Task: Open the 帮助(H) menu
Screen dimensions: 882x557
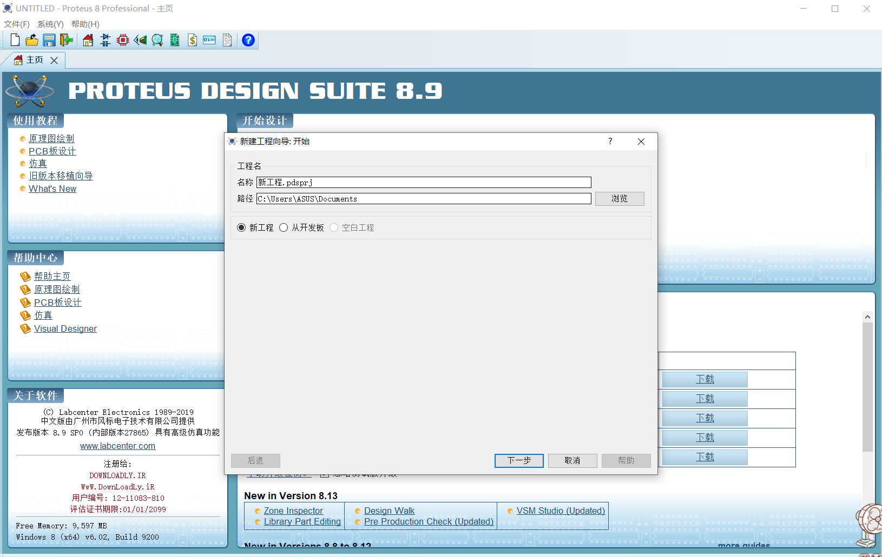Action: 85,24
